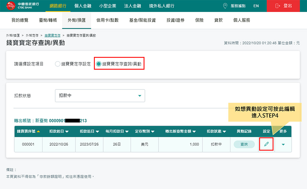Sort by 扣款起日 column arrow
This screenshot has height=189, width=307.
(x=67, y=132)
